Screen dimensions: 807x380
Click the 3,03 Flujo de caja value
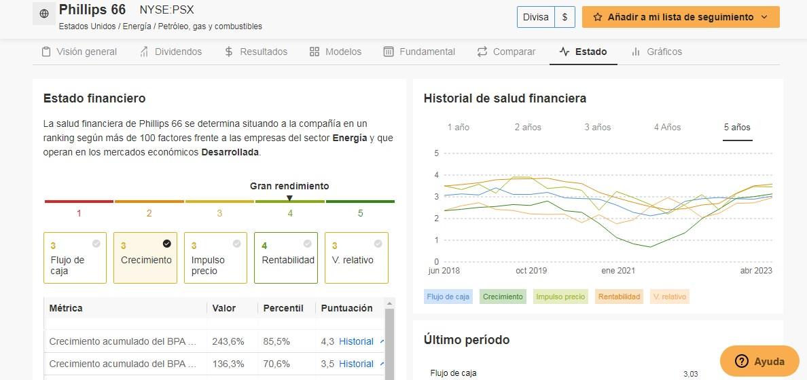(691, 374)
